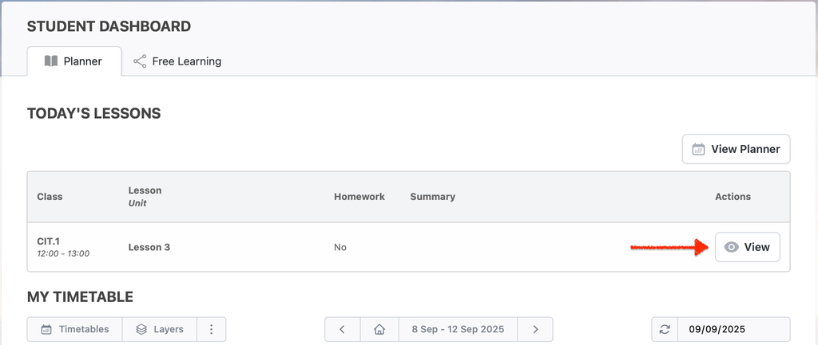The height and width of the screenshot is (345, 818).
Task: Open the Free Learning tab
Action: [177, 61]
